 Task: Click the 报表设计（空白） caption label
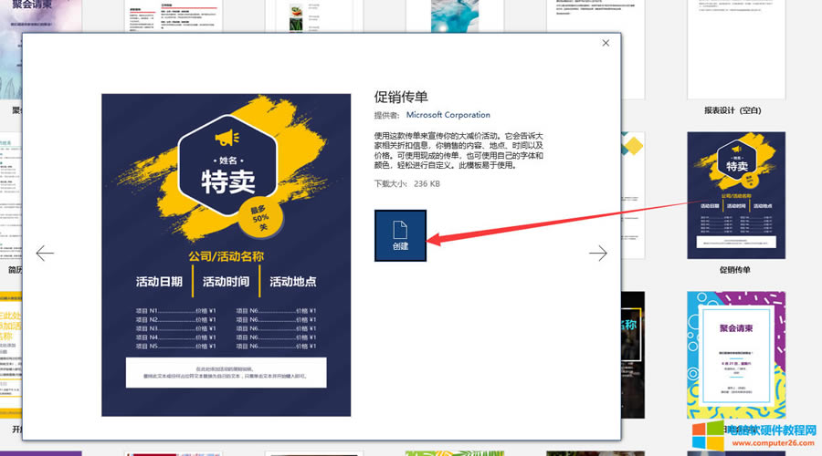point(732,110)
